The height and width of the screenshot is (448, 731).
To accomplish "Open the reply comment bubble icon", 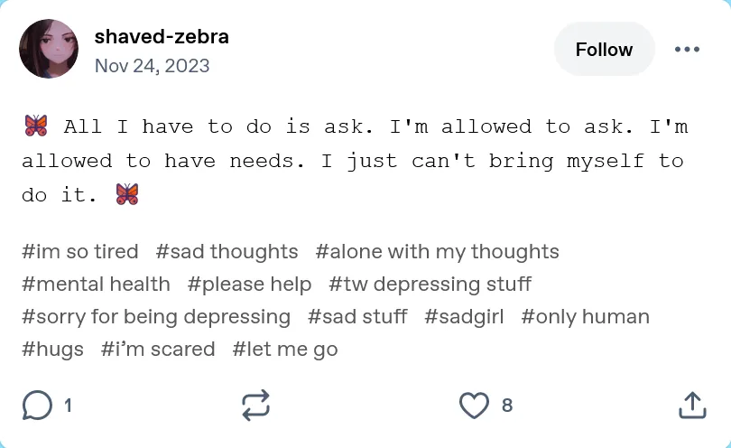I will (x=37, y=406).
